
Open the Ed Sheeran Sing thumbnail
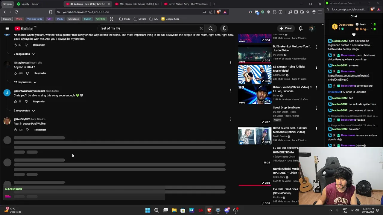(255, 74)
